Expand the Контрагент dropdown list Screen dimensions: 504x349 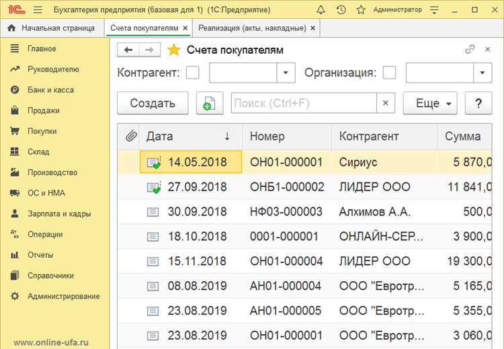click(286, 73)
